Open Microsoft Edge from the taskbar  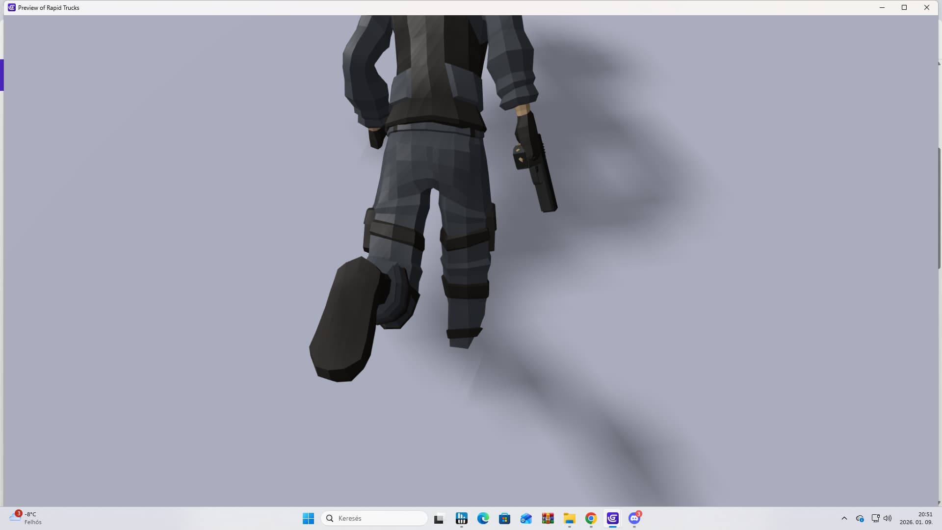coord(483,518)
